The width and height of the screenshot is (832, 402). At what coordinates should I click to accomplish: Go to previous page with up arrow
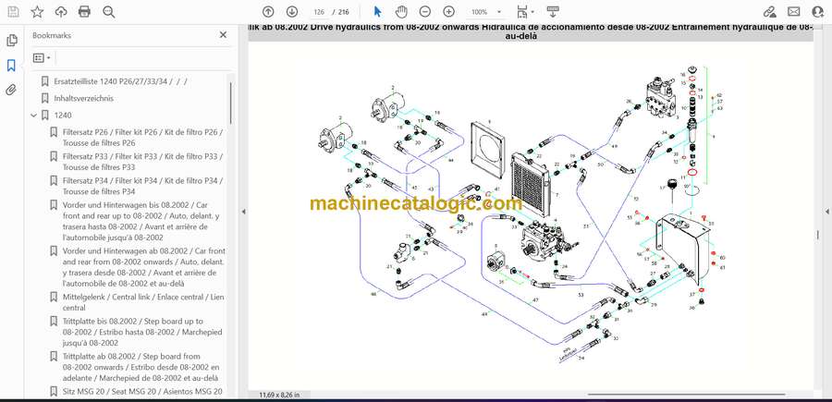click(268, 12)
